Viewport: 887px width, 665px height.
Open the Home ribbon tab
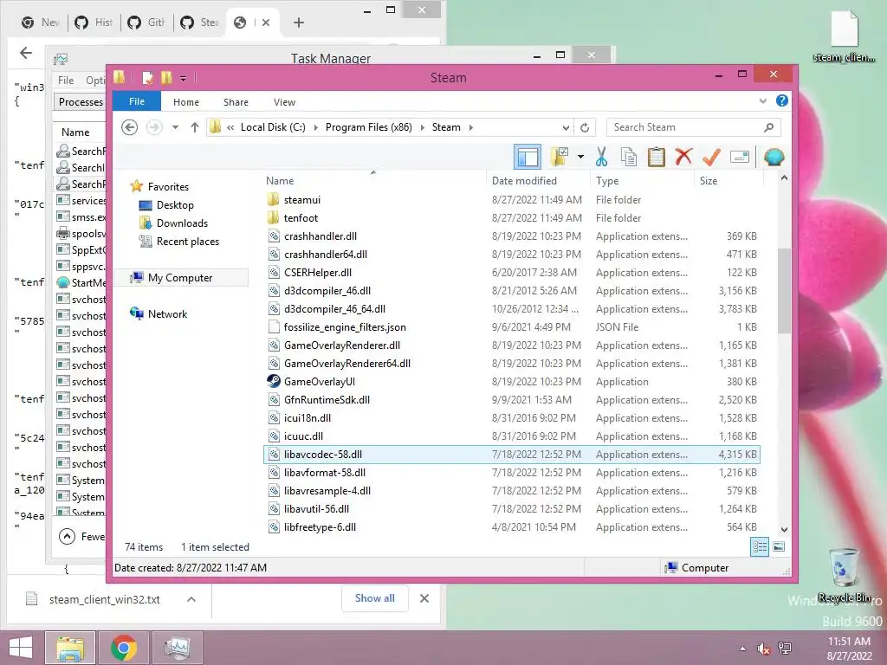click(186, 102)
